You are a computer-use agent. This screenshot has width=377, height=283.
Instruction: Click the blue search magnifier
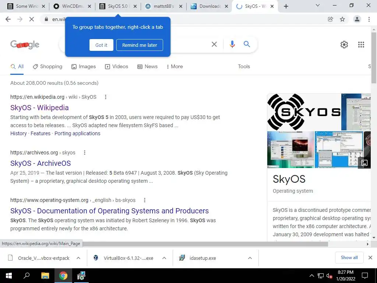click(x=247, y=44)
